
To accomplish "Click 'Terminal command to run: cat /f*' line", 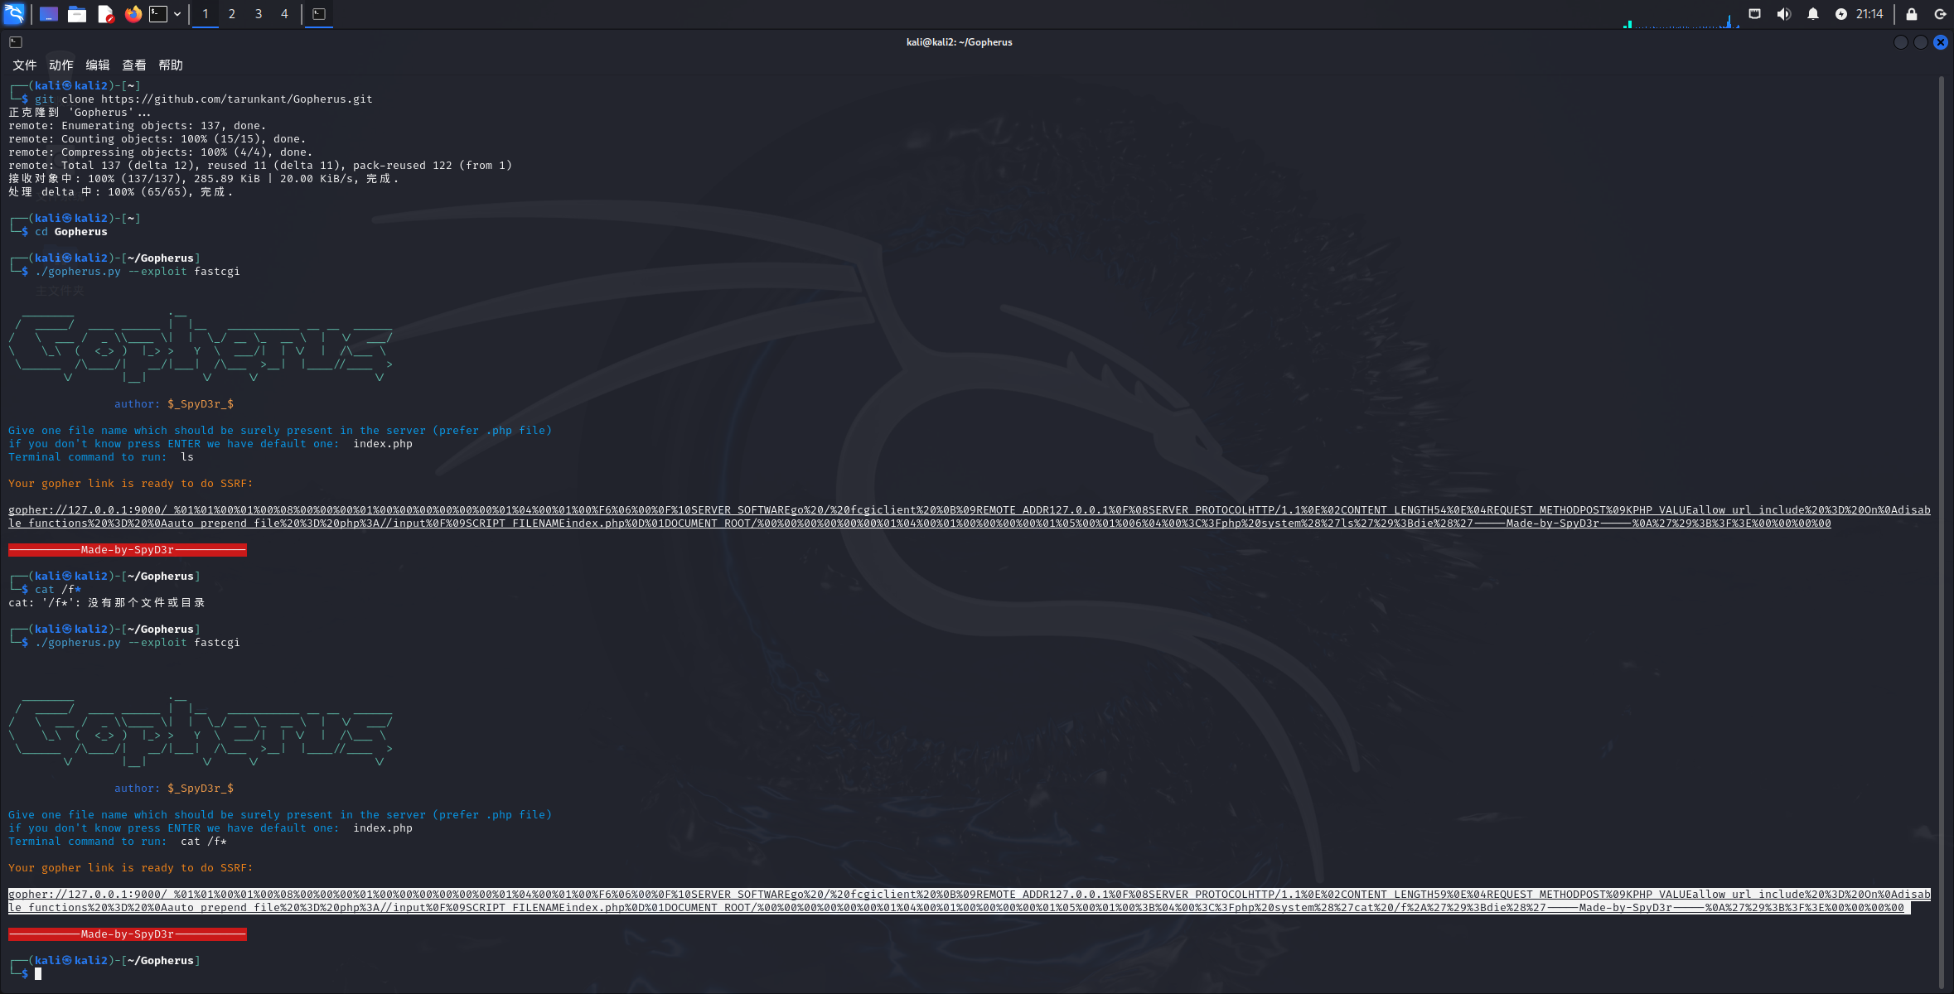I will point(118,842).
